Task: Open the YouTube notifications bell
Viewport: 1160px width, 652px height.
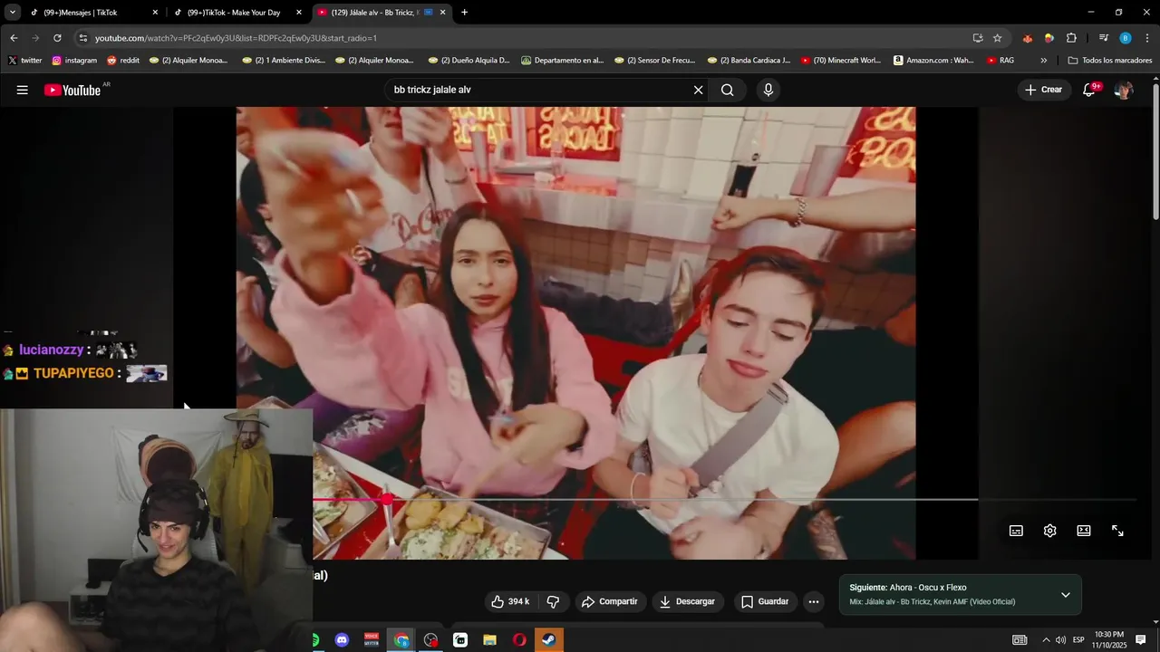Action: coord(1089,90)
